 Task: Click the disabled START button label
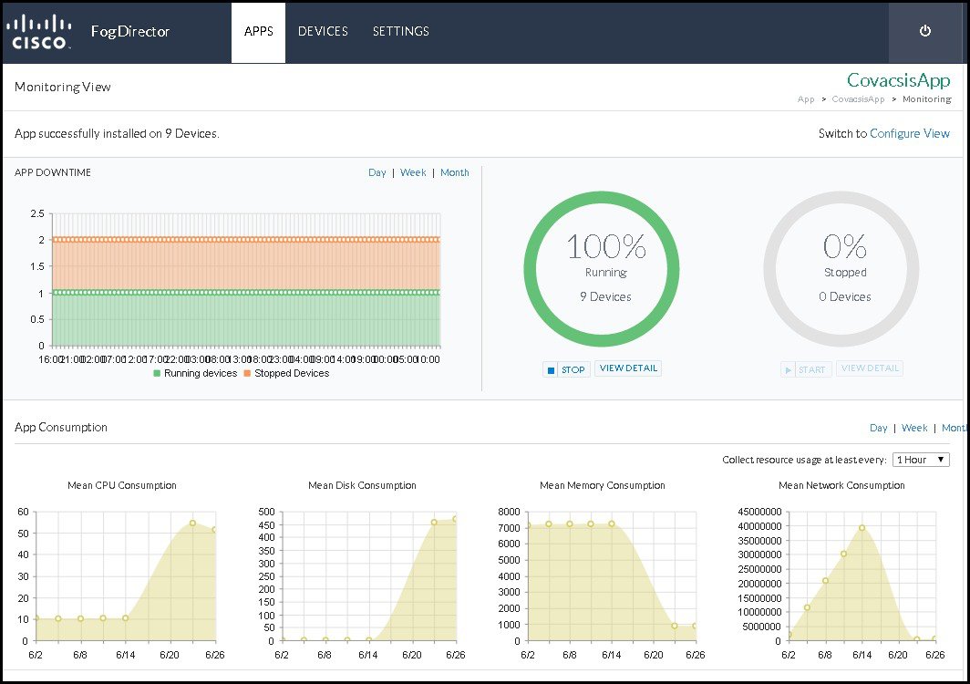click(811, 369)
